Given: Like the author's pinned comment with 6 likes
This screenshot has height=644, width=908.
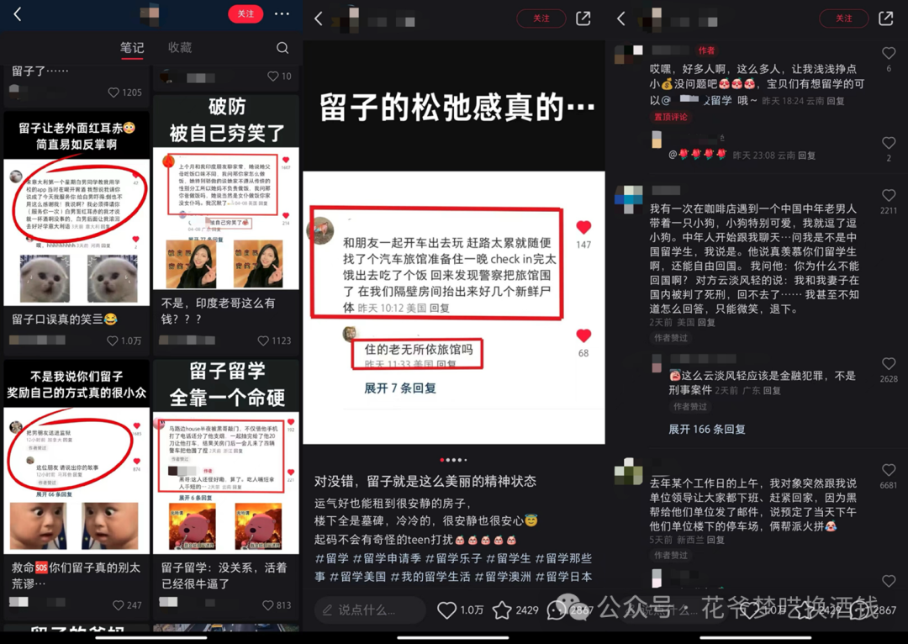Looking at the screenshot, I should click(x=889, y=53).
